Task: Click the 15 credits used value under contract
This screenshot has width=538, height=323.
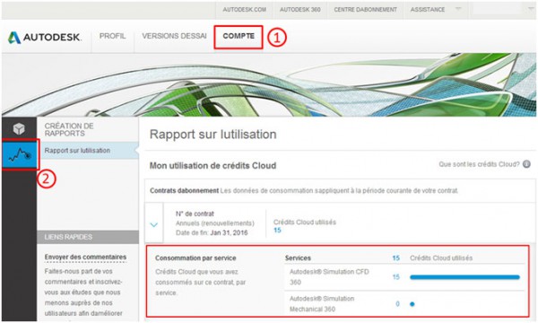Action: (x=277, y=230)
